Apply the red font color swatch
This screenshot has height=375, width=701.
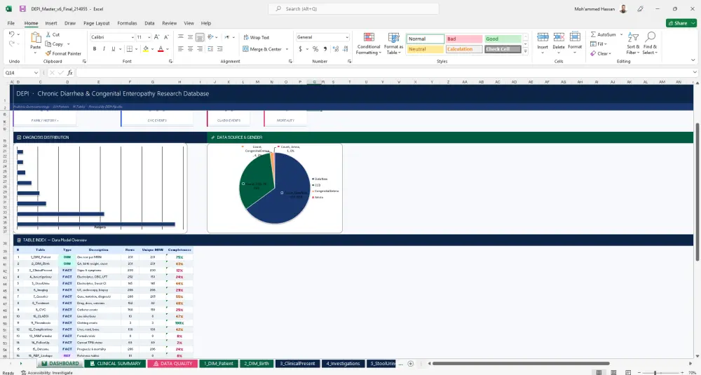click(161, 49)
